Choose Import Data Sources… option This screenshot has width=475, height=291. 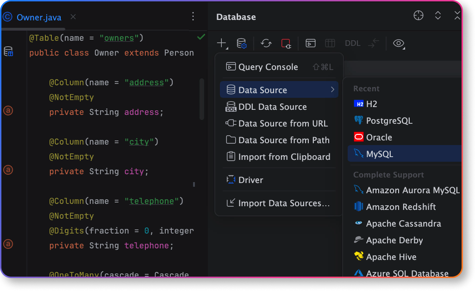click(x=279, y=203)
